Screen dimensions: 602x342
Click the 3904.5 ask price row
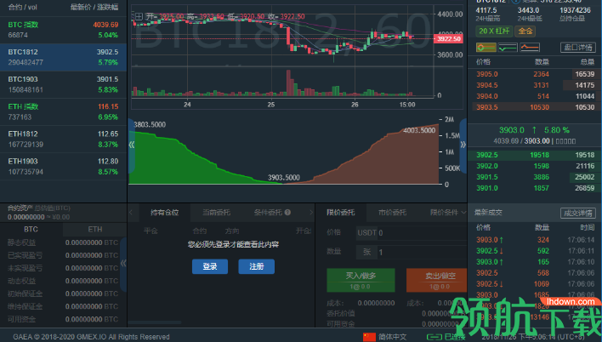pos(535,85)
